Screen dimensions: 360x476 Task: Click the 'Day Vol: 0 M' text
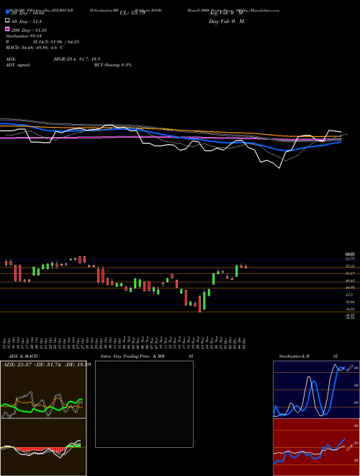tap(226, 22)
